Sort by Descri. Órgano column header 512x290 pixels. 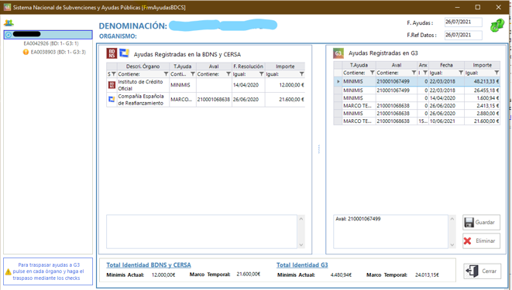pyautogui.click(x=143, y=67)
